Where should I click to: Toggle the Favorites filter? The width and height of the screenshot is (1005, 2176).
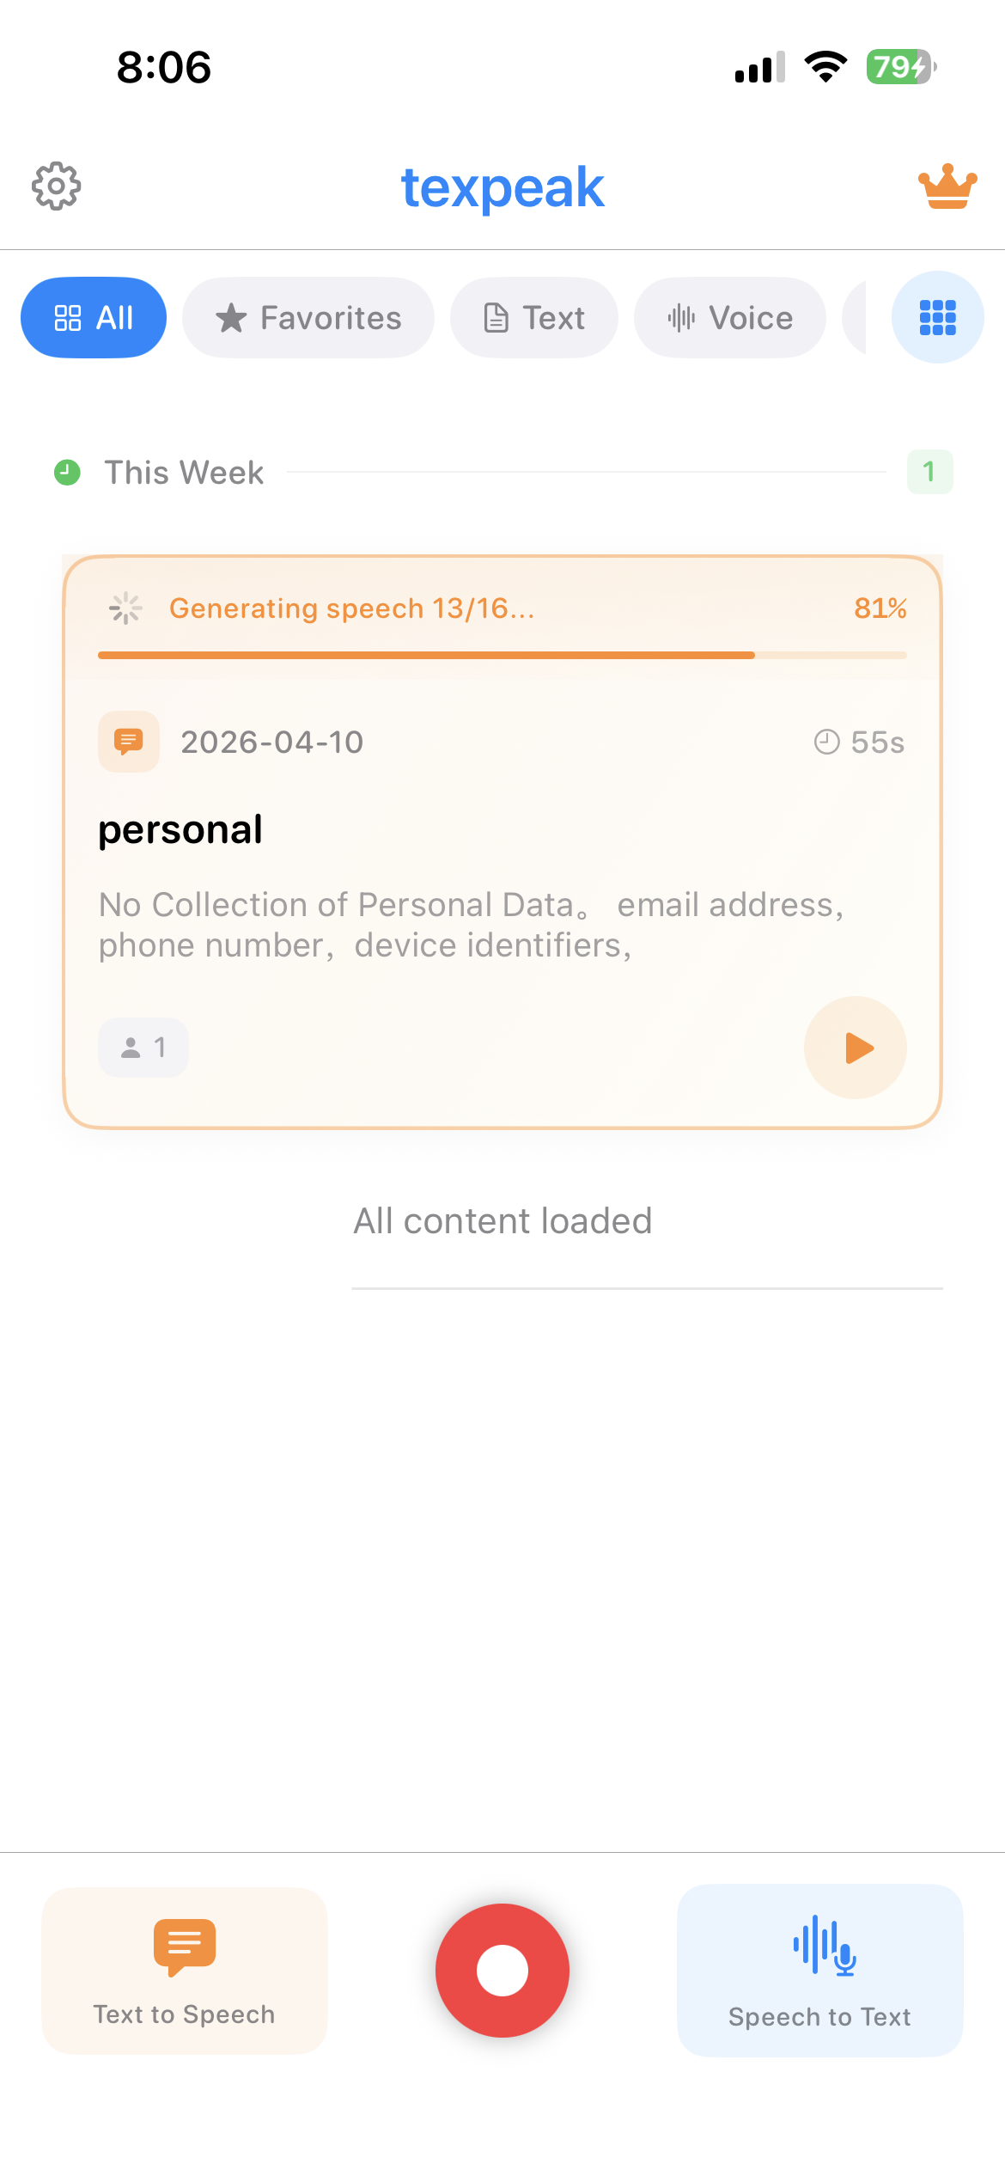[x=308, y=317]
